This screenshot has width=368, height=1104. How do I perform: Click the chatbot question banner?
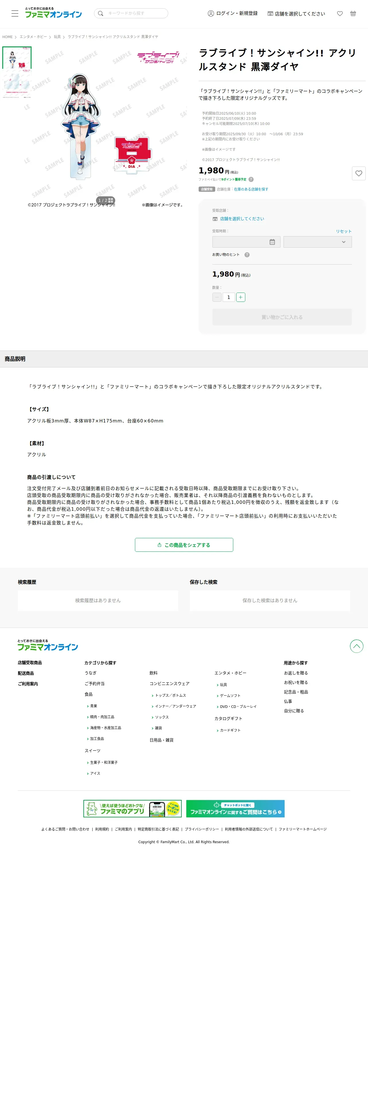point(235,809)
